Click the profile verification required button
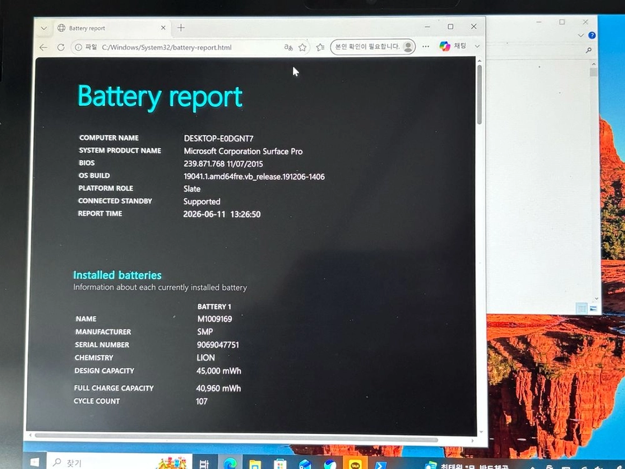The width and height of the screenshot is (625, 469). [373, 47]
